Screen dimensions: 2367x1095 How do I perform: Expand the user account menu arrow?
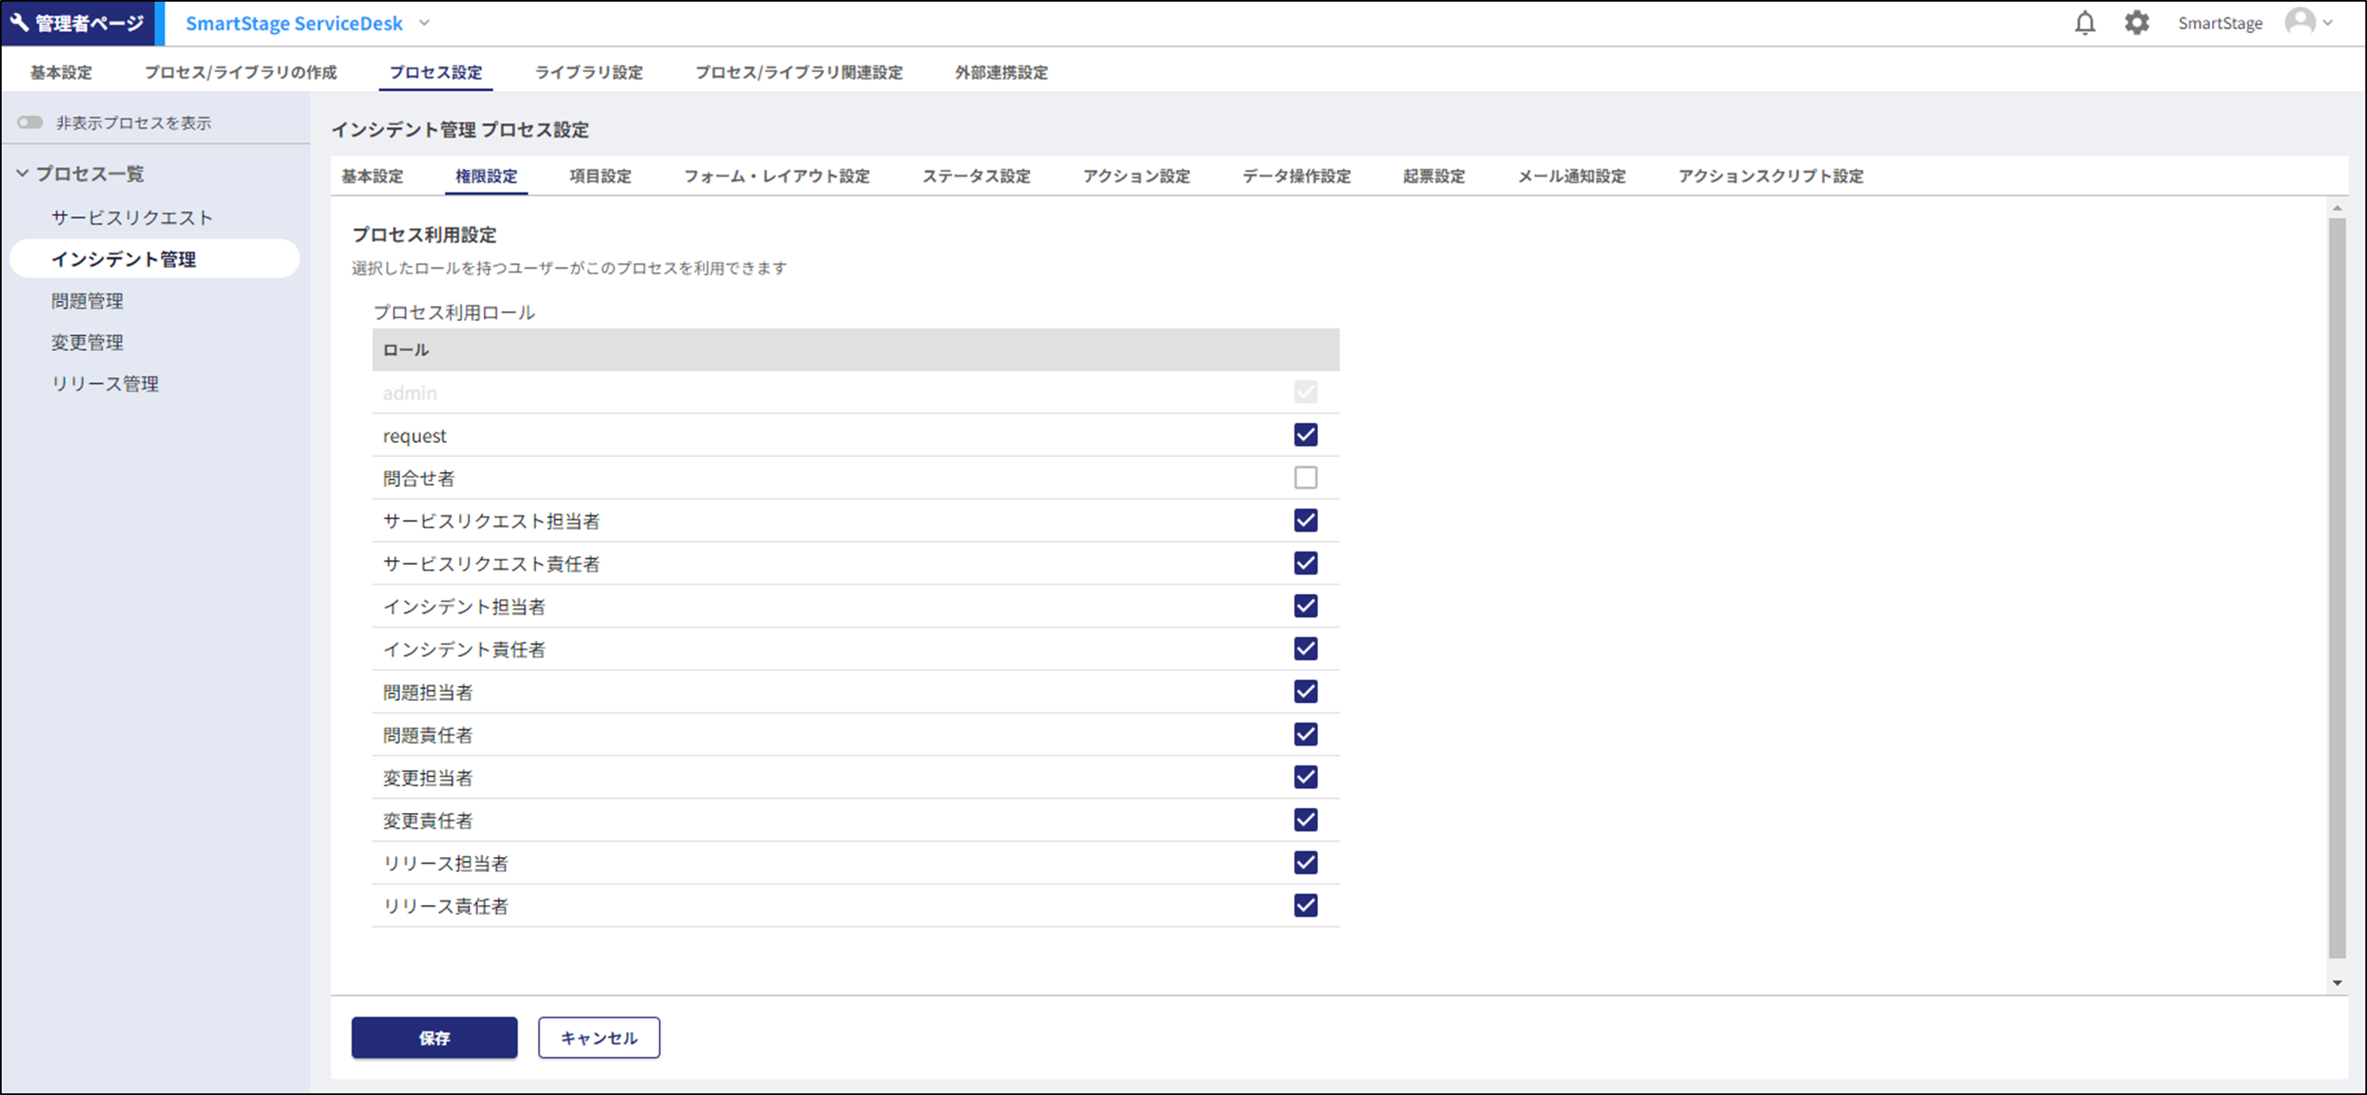tap(2329, 23)
